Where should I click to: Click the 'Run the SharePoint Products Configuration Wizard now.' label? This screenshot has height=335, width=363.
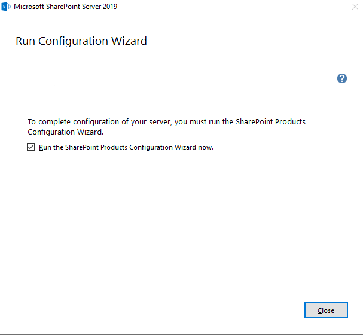pos(126,147)
